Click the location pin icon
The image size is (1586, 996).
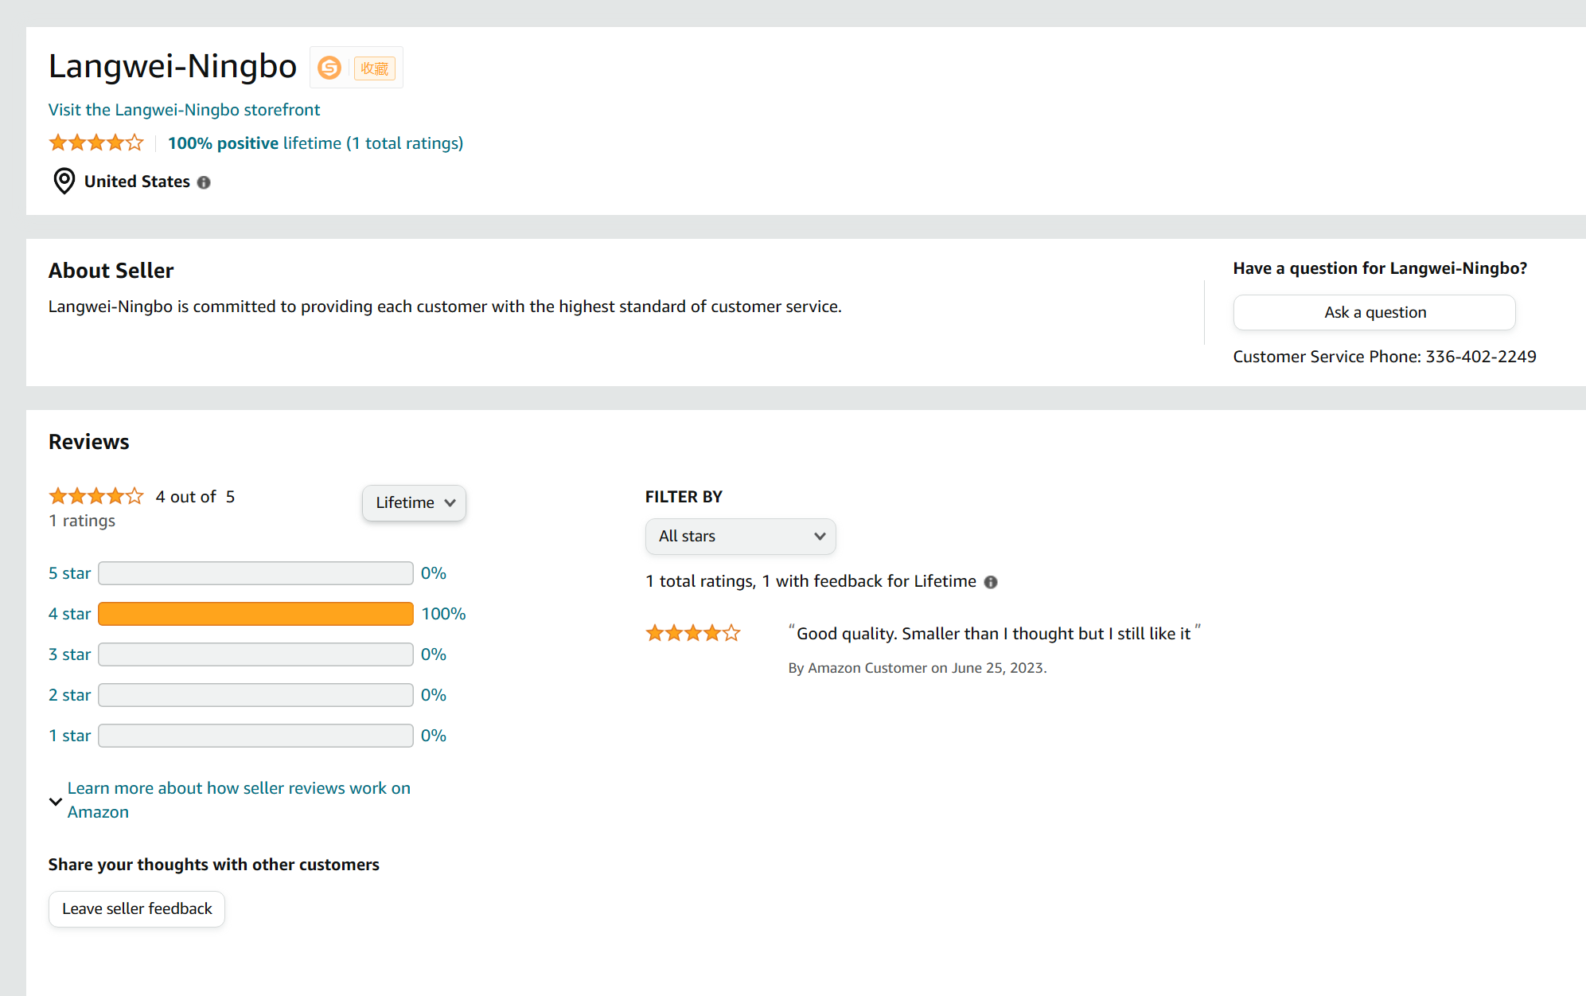64,182
